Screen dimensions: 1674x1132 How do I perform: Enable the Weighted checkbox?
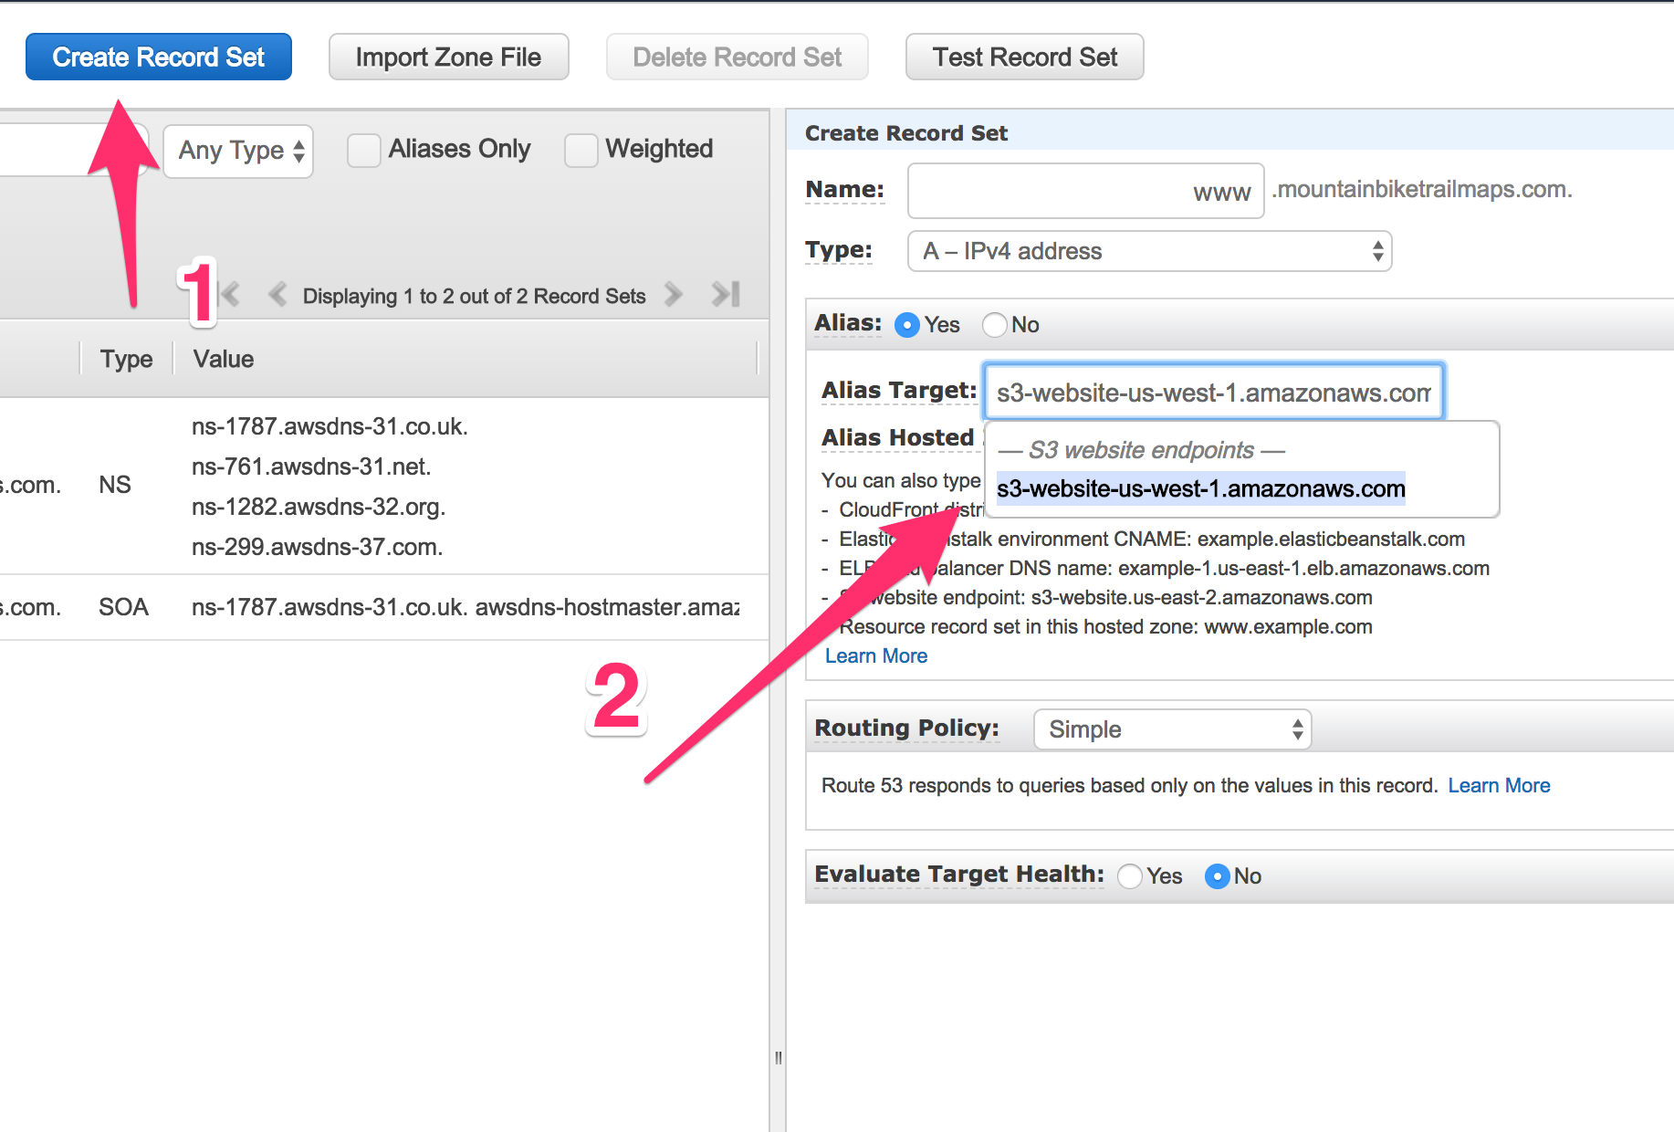coord(581,150)
